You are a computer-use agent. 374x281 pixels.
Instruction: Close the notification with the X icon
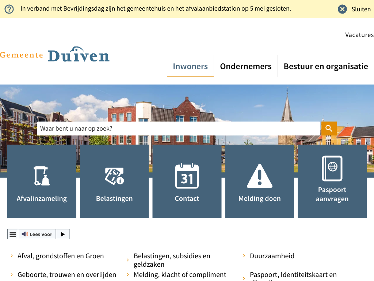click(x=342, y=9)
